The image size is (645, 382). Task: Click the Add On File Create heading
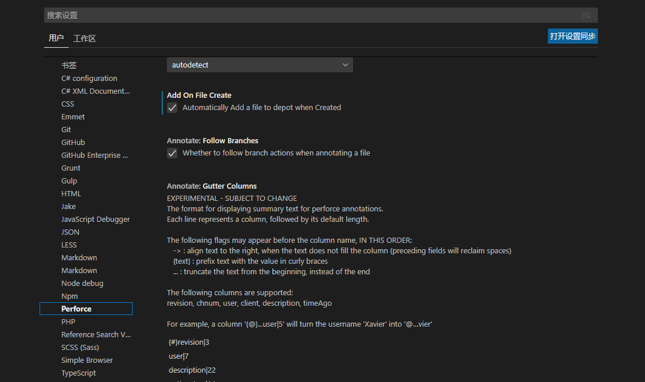click(x=199, y=95)
